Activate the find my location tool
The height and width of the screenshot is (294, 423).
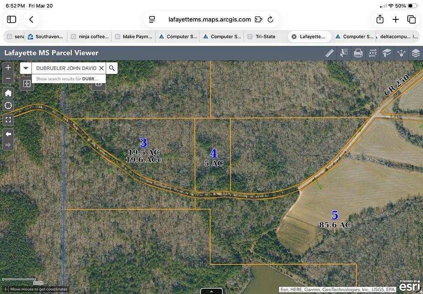(8, 105)
